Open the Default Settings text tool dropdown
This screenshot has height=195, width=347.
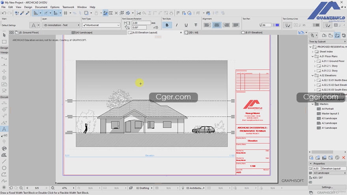click(x=35, y=25)
